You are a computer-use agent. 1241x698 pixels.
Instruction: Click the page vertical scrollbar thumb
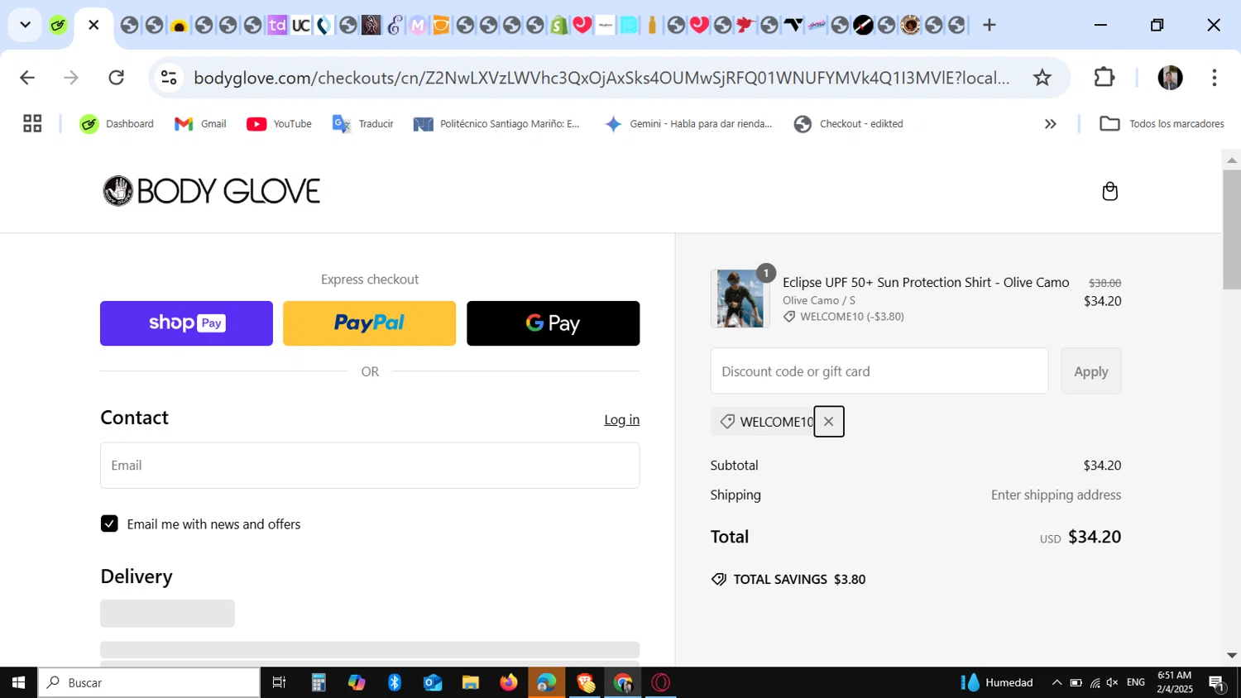tap(1232, 229)
